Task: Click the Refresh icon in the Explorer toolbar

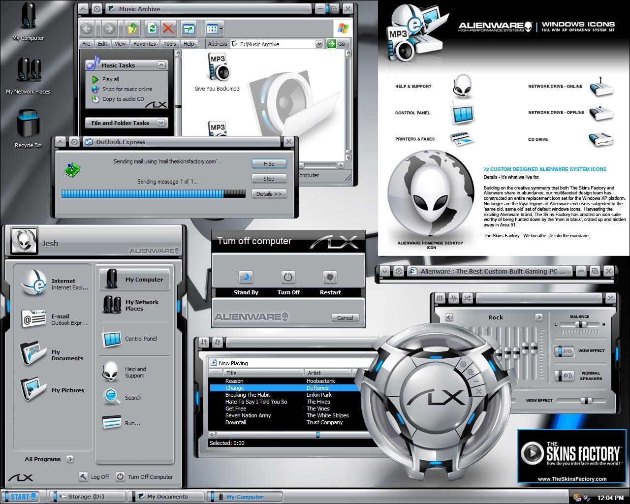Action: coord(153,28)
